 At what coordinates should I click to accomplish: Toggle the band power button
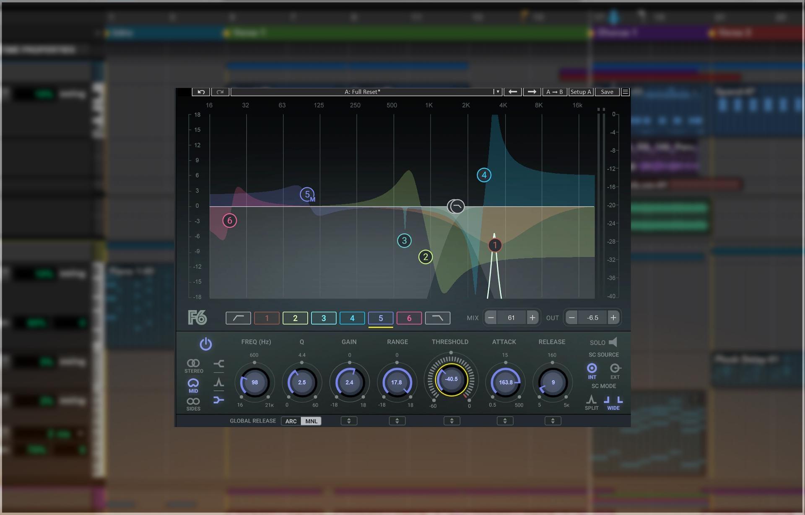[x=205, y=344]
